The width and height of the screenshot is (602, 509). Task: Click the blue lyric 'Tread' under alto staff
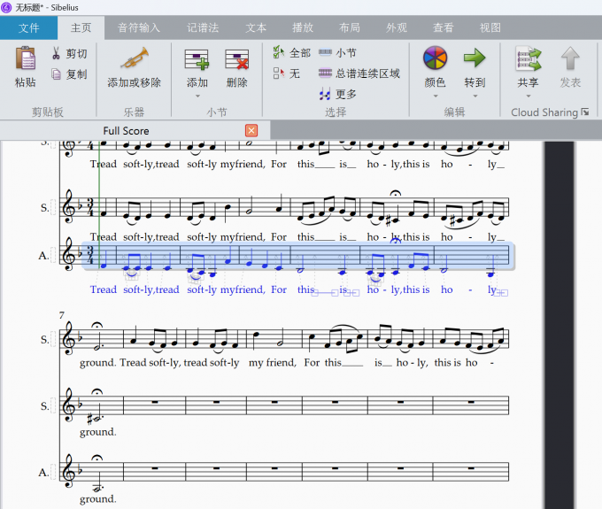(104, 289)
